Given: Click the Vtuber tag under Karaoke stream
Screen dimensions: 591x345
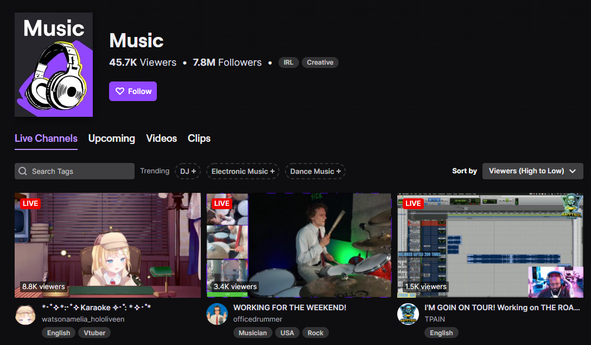Looking at the screenshot, I should [x=95, y=333].
